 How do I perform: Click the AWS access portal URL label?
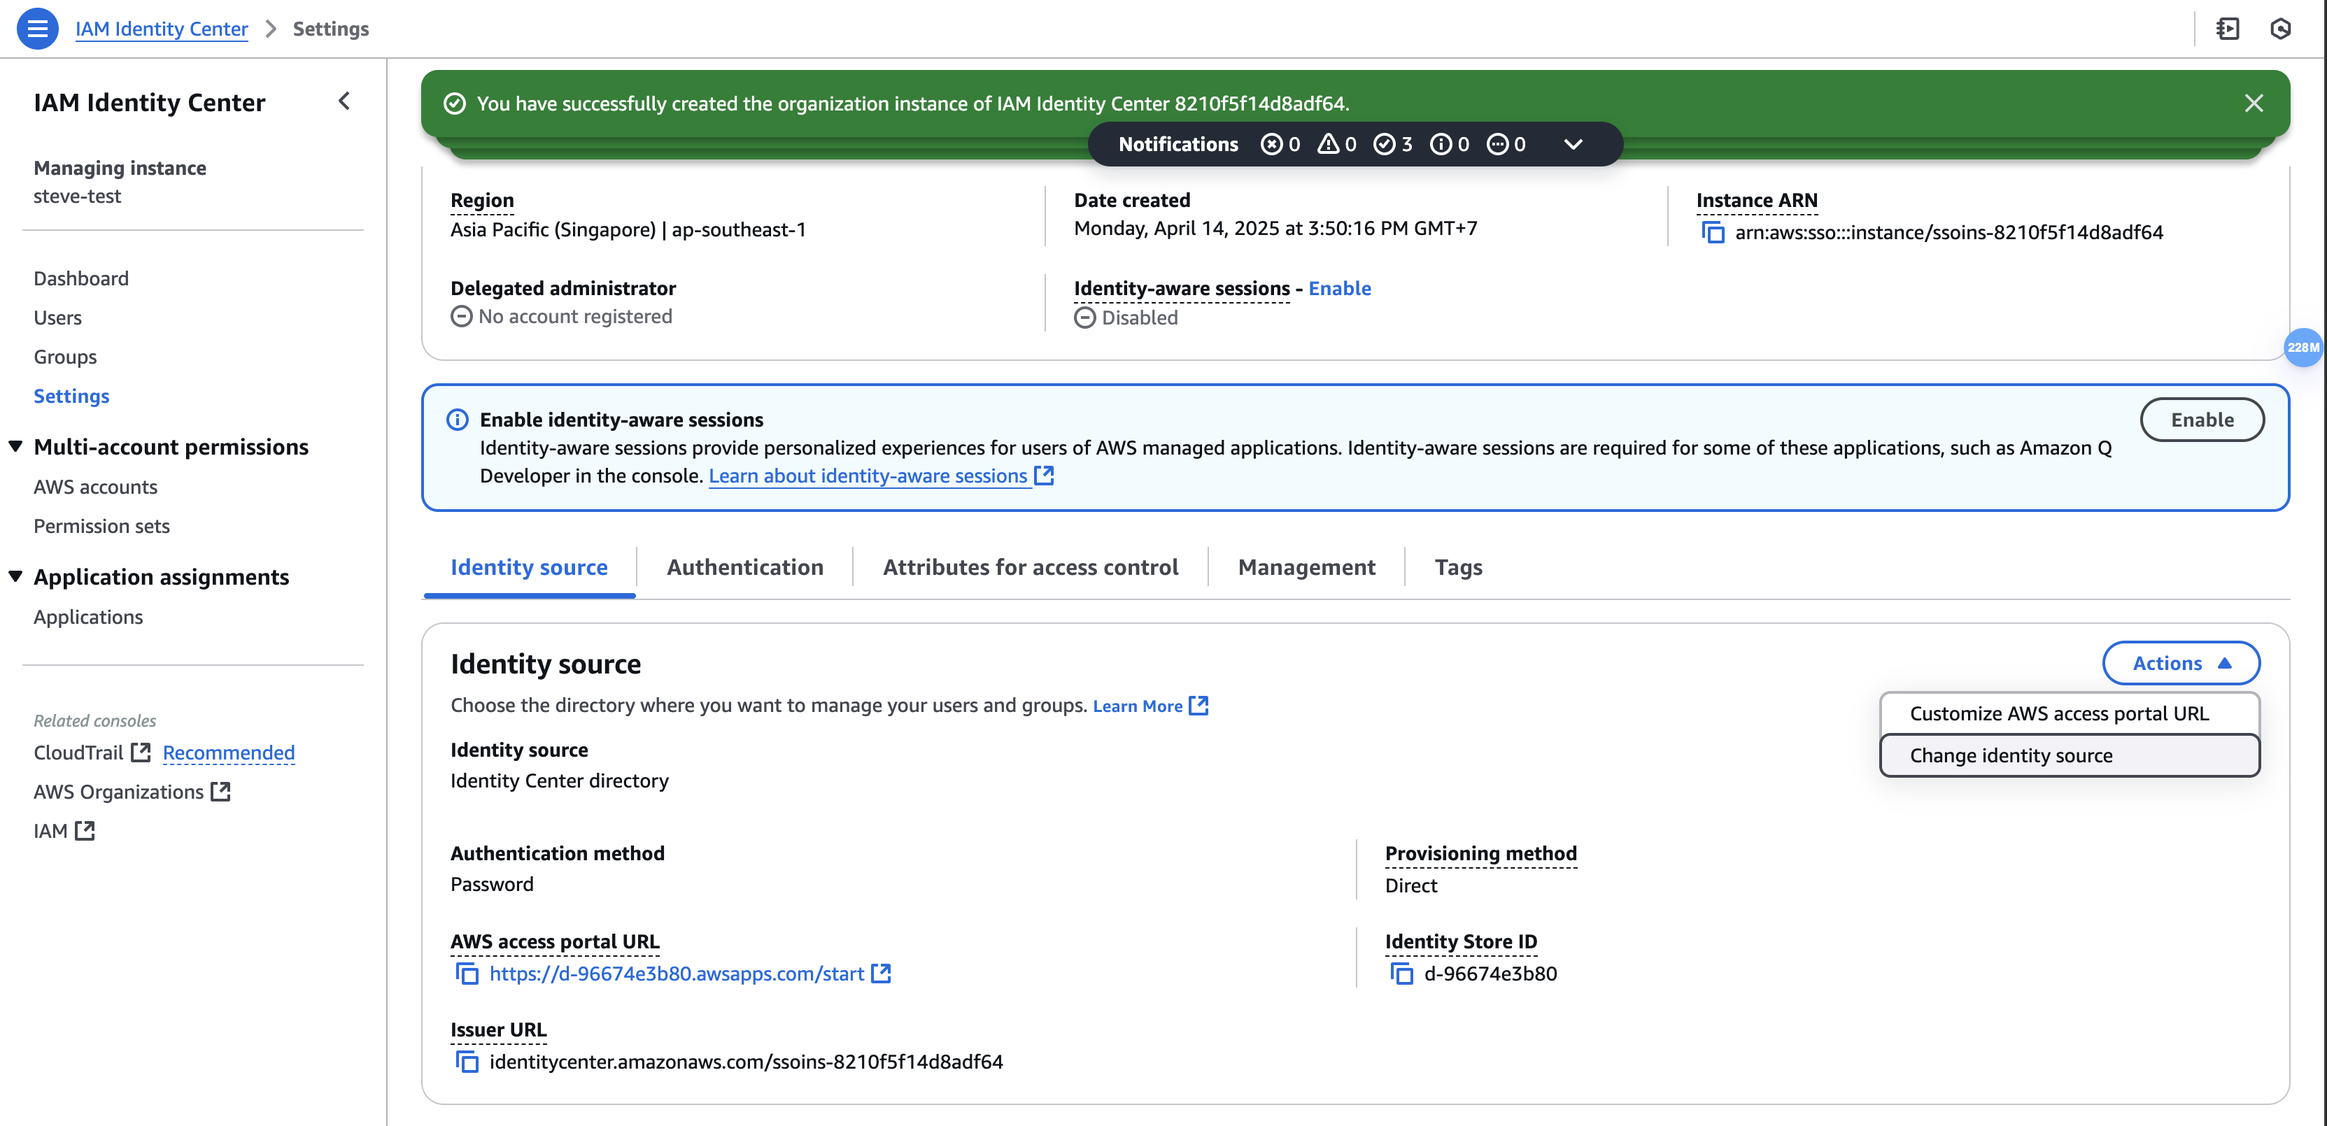click(555, 942)
